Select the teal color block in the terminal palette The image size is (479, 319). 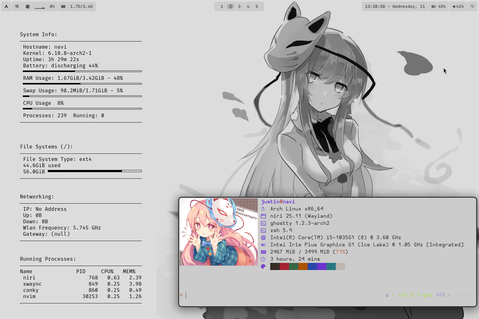tap(331, 266)
